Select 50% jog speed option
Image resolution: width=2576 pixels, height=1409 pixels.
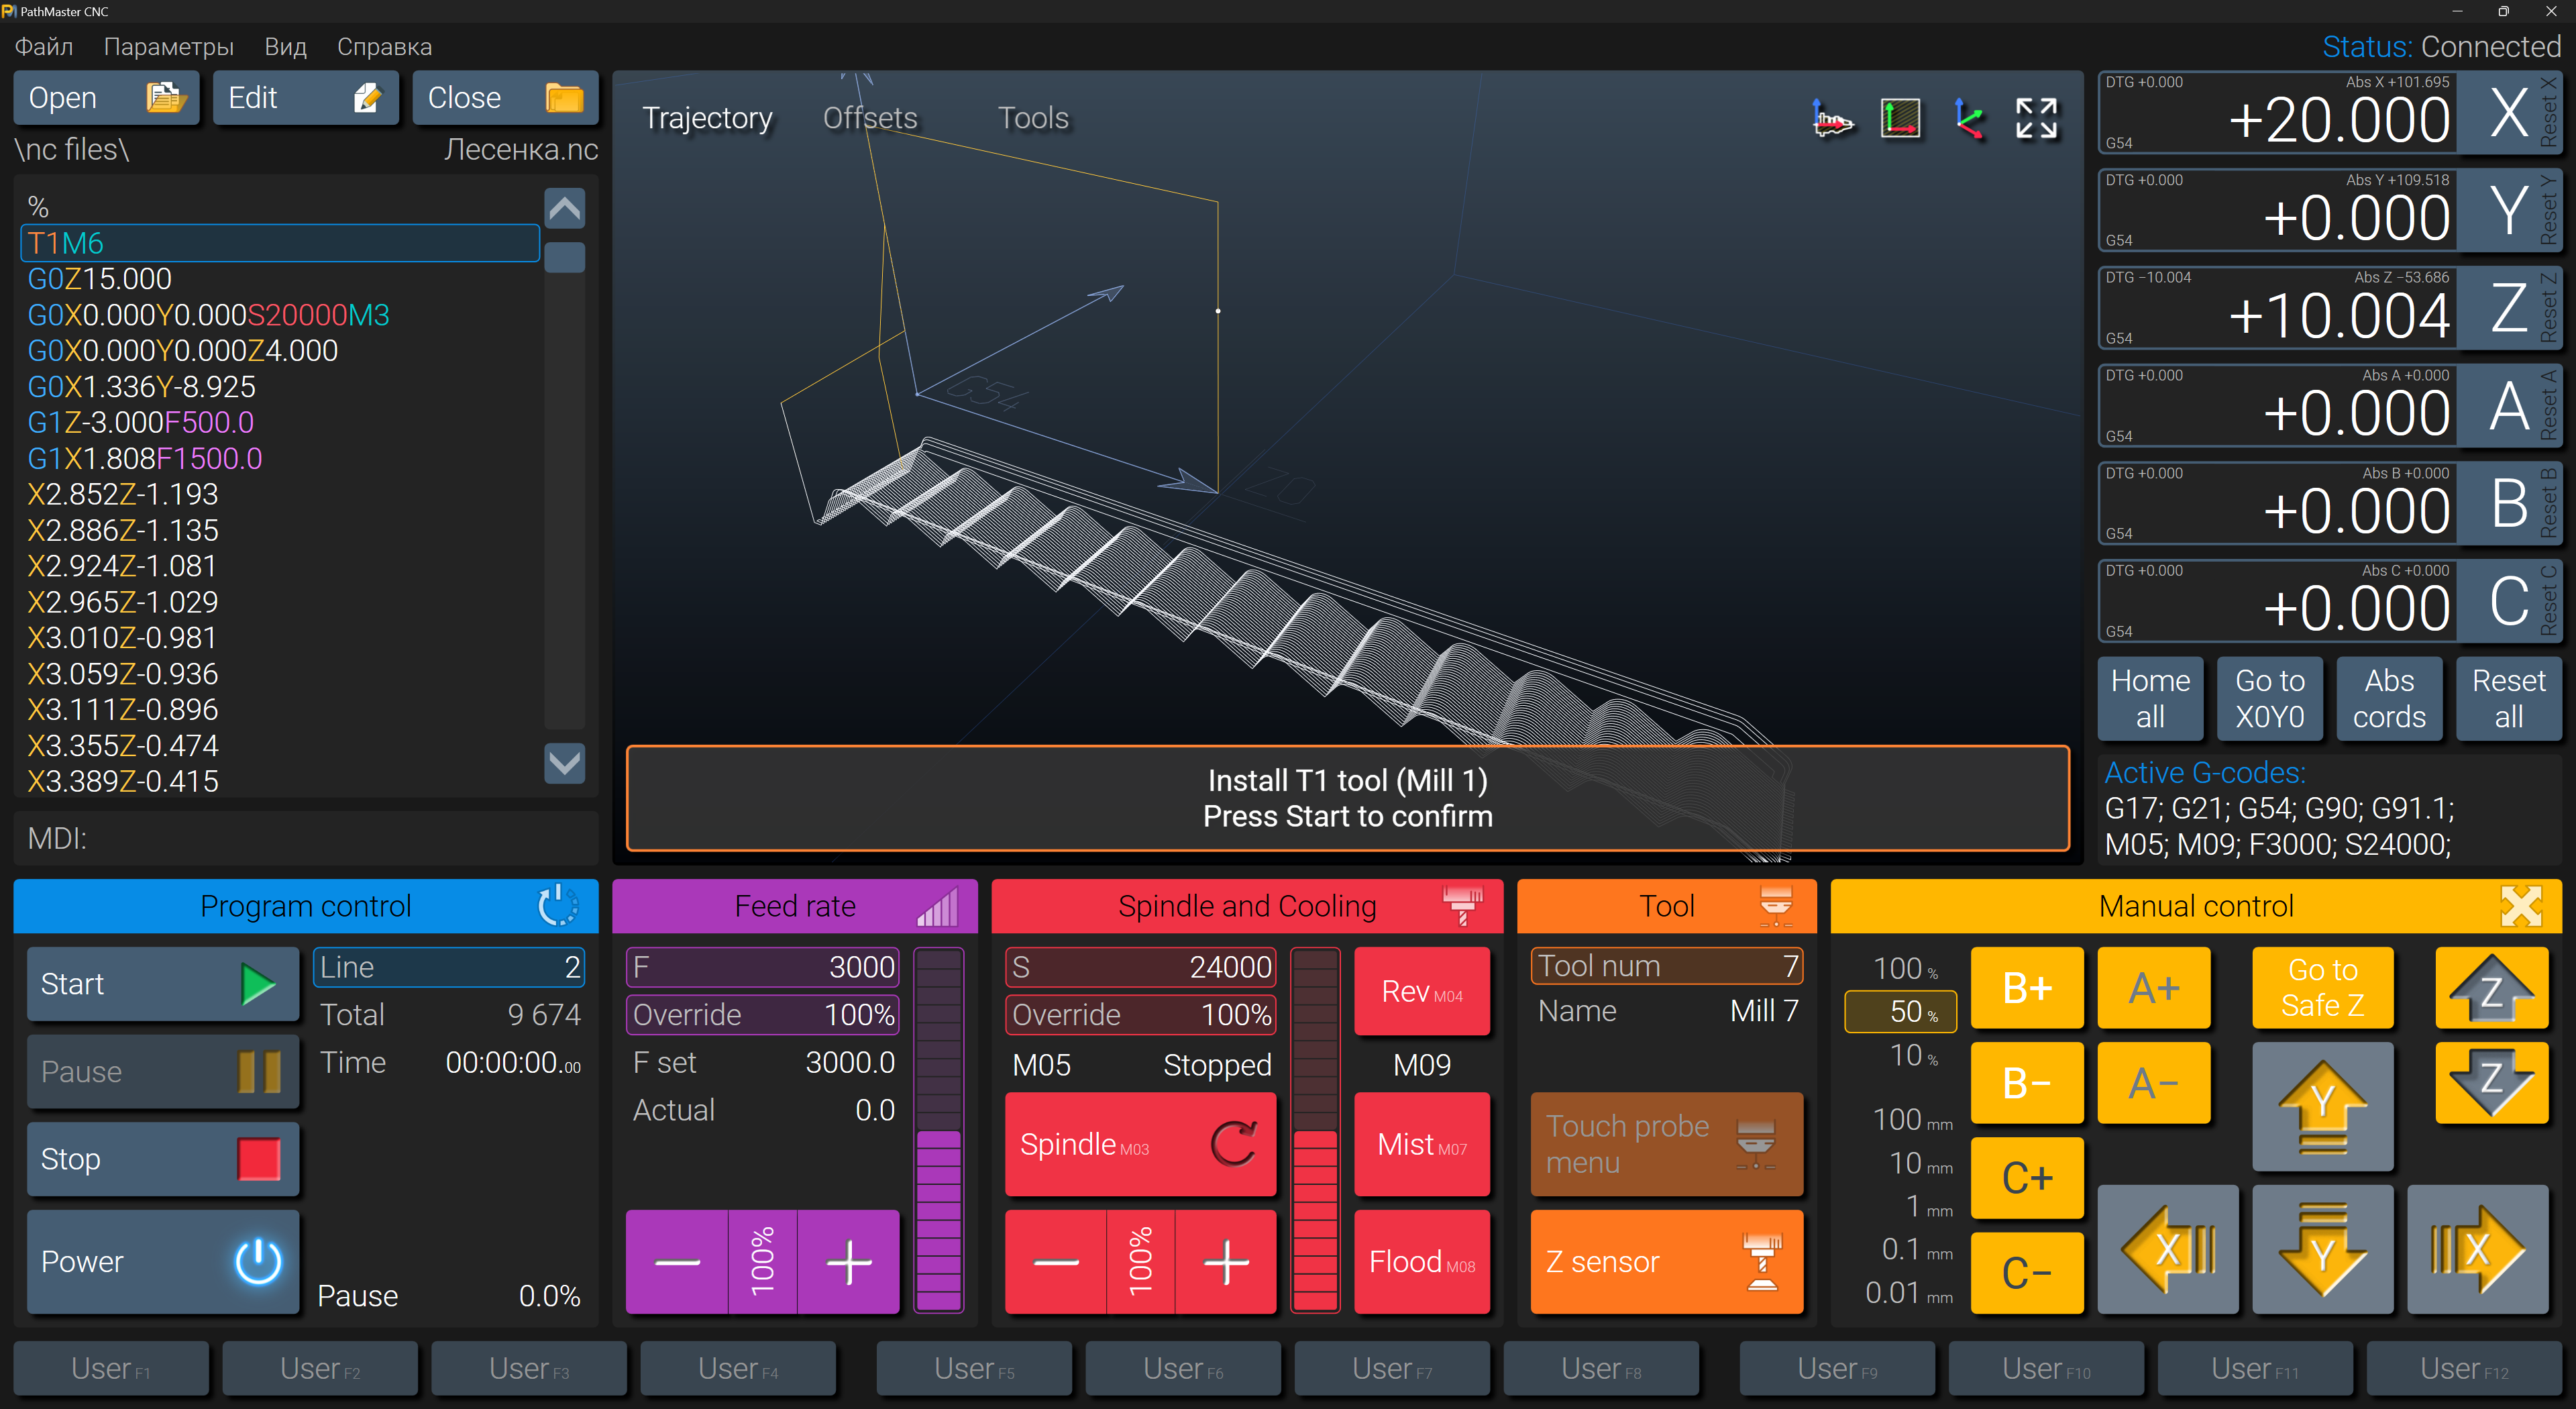(1900, 1012)
